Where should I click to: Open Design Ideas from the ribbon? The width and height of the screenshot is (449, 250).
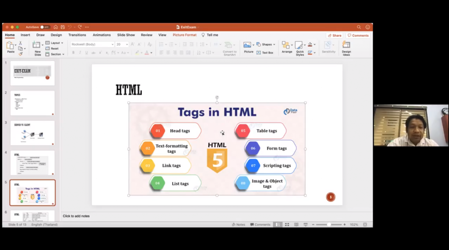(346, 46)
